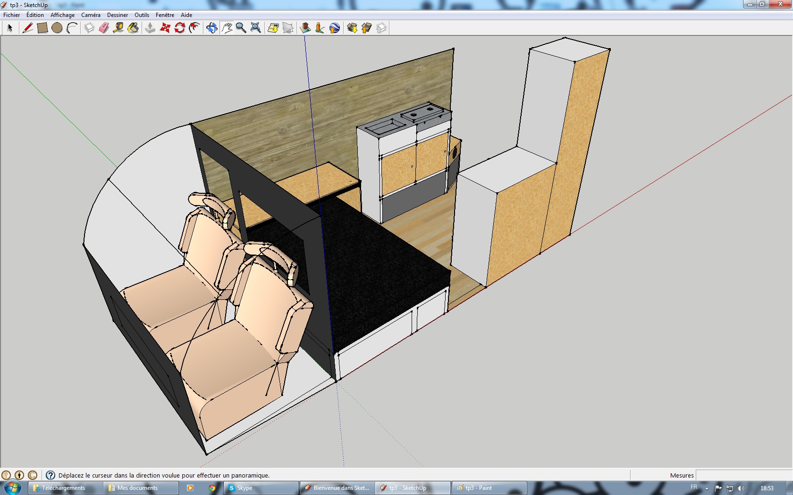Pick the Paint Bucket tool
Viewport: 793px width, 495px height.
[x=133, y=28]
